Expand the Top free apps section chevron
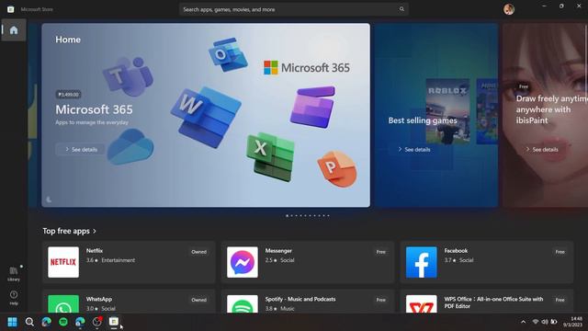Screen dimensions: 588x331 (95, 231)
